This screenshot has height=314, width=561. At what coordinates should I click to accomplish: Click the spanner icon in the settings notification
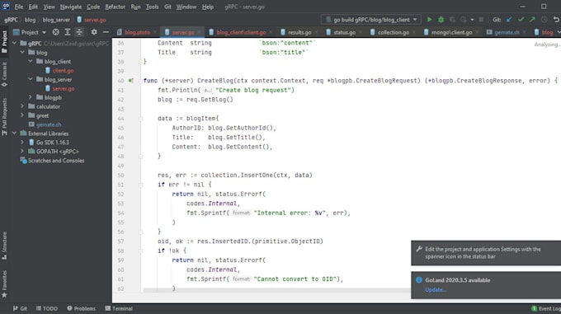[x=419, y=249]
